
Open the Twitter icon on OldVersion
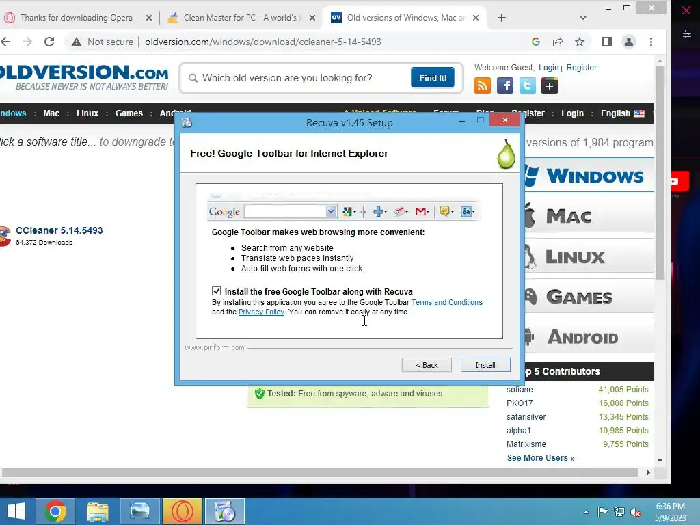click(x=527, y=85)
